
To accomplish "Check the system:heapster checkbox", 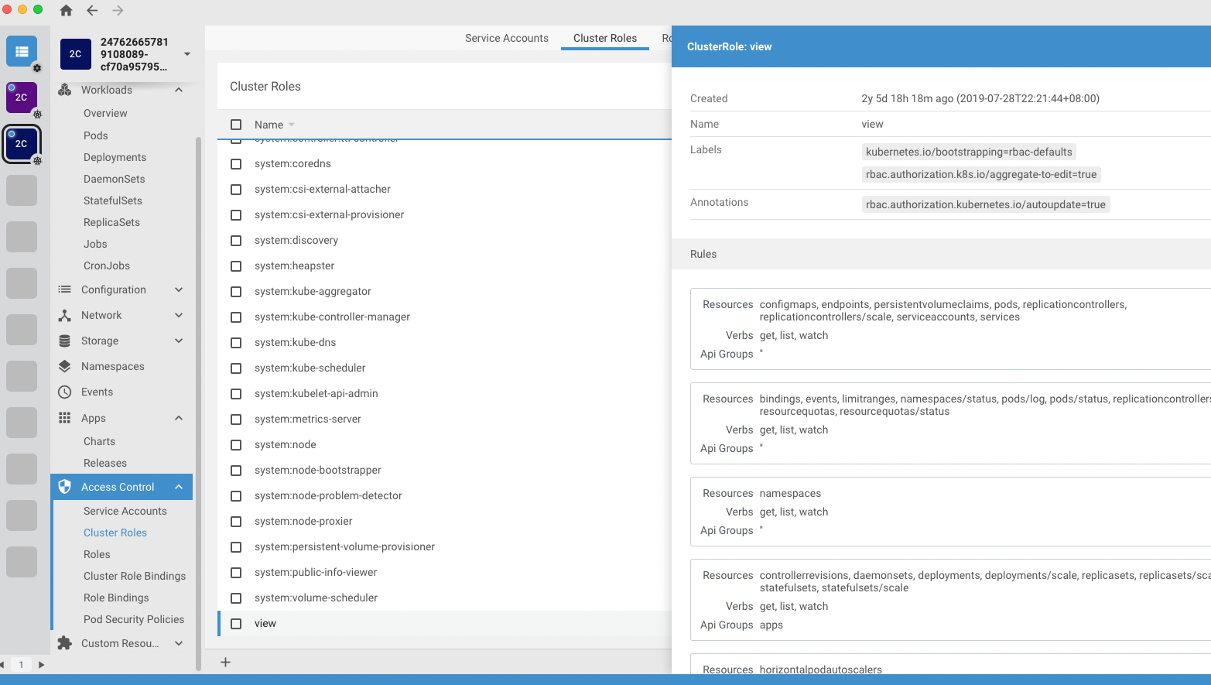I will [x=236, y=266].
